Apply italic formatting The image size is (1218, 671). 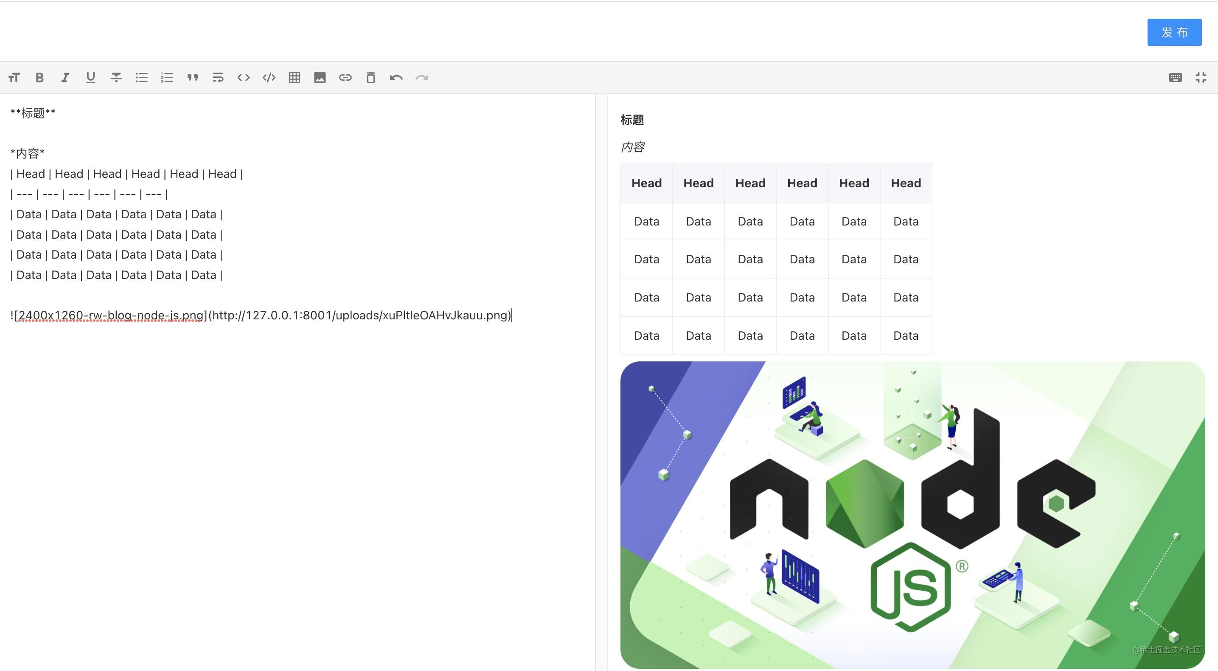65,78
